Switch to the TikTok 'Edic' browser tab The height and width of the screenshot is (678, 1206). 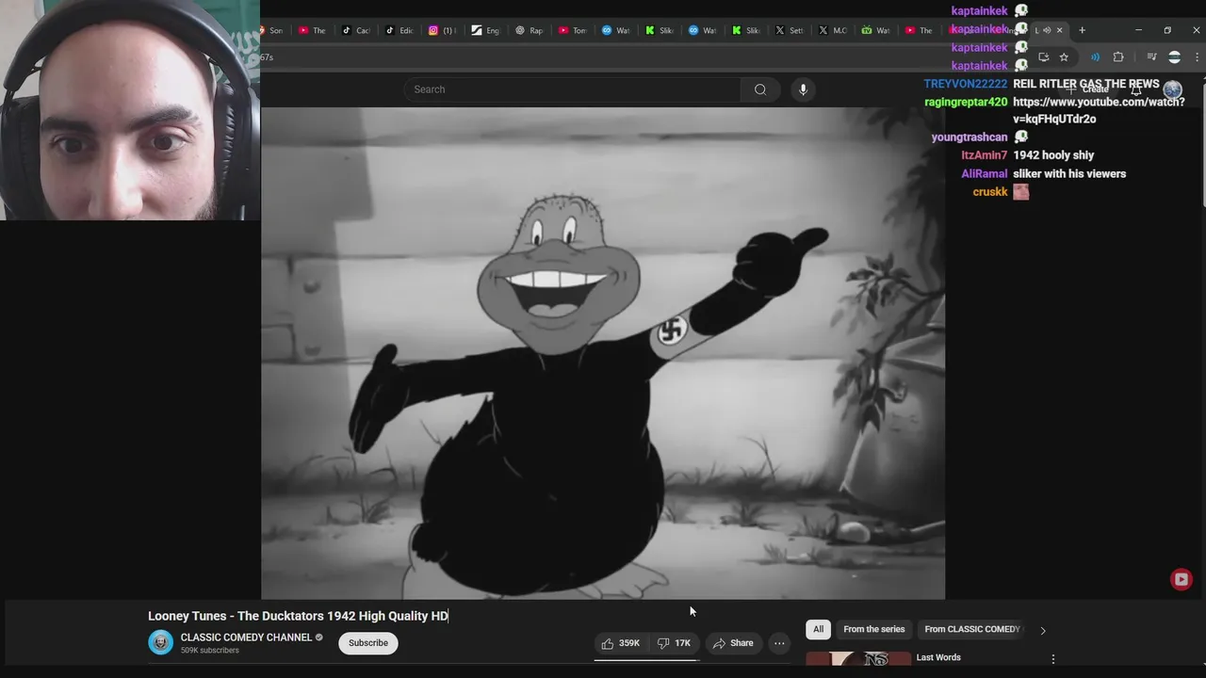coord(399,30)
